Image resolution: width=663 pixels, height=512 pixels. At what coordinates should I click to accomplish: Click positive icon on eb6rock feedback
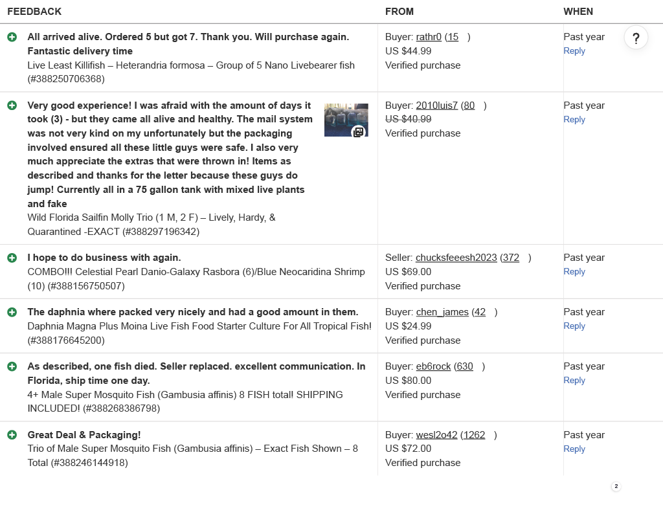[12, 366]
